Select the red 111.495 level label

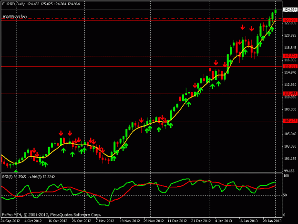290,94
